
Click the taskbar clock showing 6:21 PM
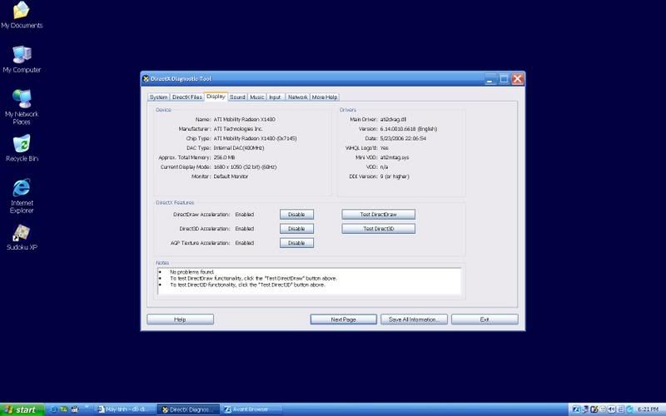point(649,409)
